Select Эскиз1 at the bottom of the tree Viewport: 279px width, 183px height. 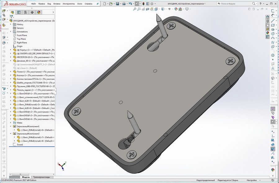point(20,144)
